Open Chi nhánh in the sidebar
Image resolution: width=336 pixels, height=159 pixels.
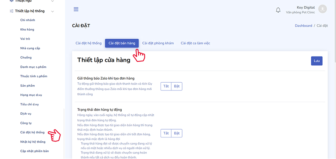28,20
